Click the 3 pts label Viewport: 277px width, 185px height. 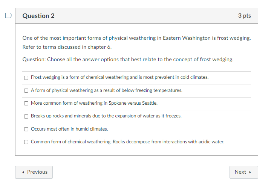tap(245, 16)
